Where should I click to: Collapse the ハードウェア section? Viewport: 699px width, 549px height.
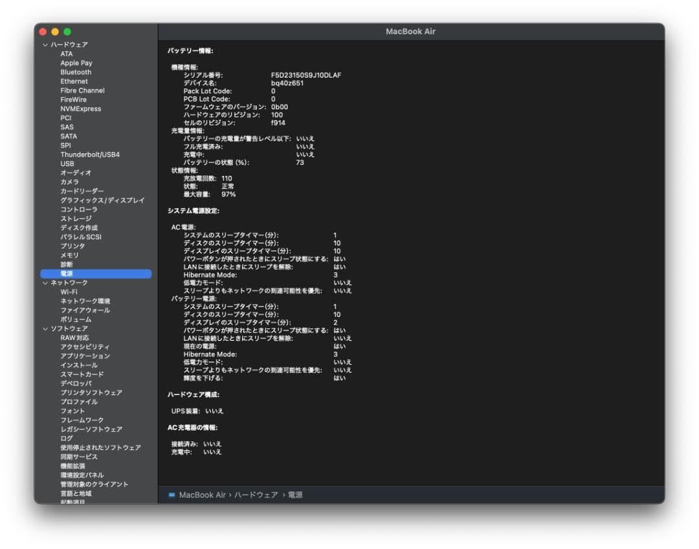tap(45, 45)
